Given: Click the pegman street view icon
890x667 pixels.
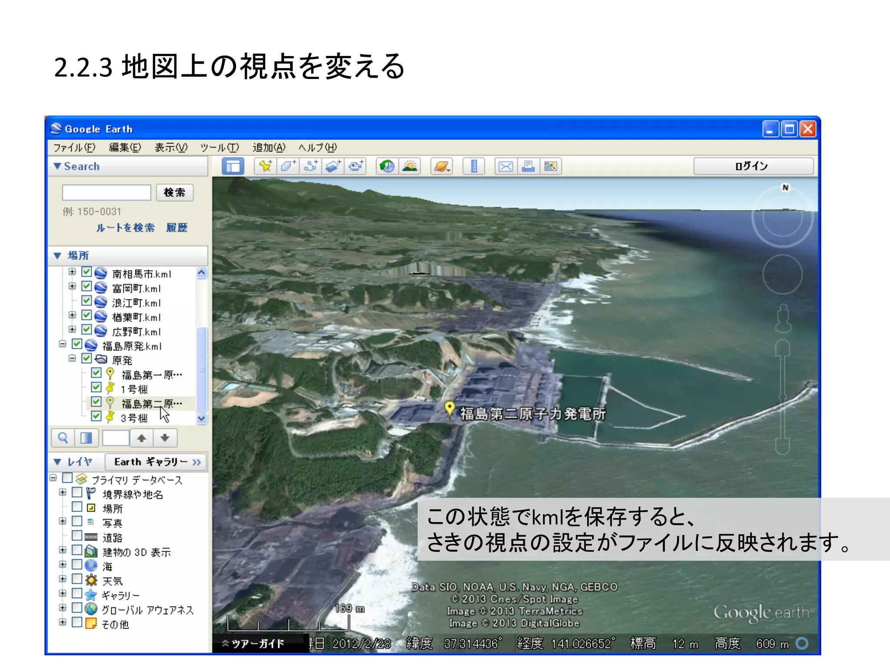Looking at the screenshot, I should coord(783,318).
